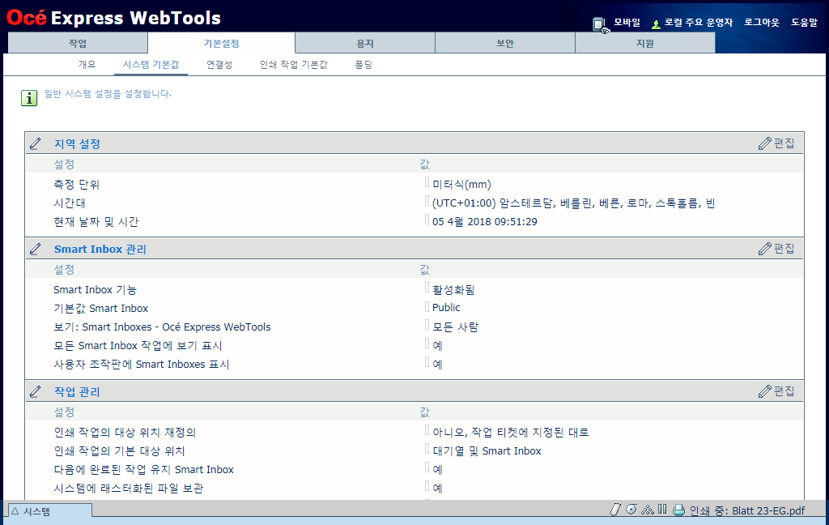Click the pause bars status icon
Viewport: 829px width, 525px height.
[662, 510]
